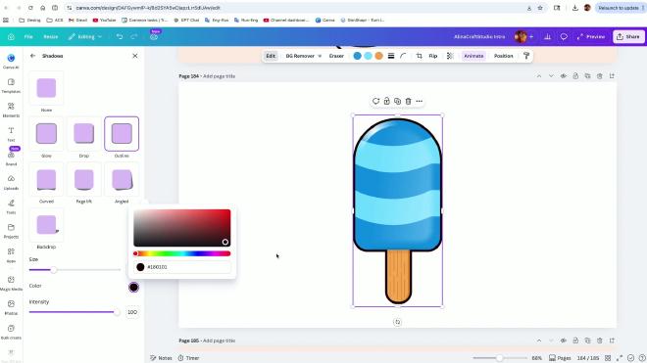This screenshot has width=647, height=363.
Task: Select the Drop shadow style
Action: pyautogui.click(x=83, y=134)
